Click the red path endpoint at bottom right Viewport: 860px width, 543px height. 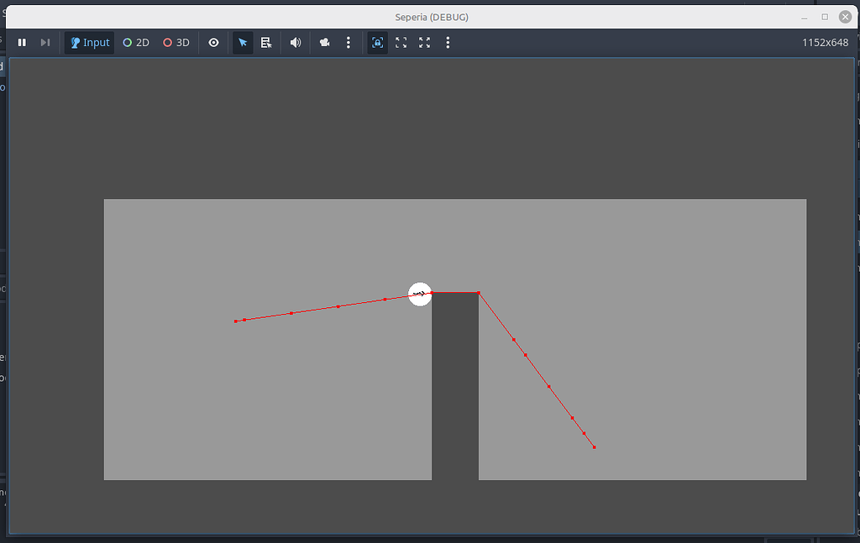(595, 447)
